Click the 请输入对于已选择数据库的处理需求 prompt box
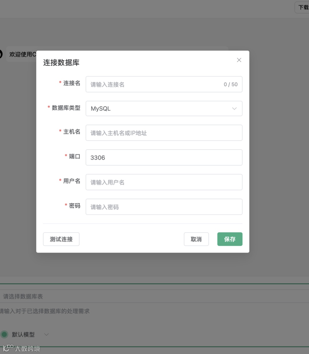Screen dimensions: 309x354 click(x=45, y=311)
